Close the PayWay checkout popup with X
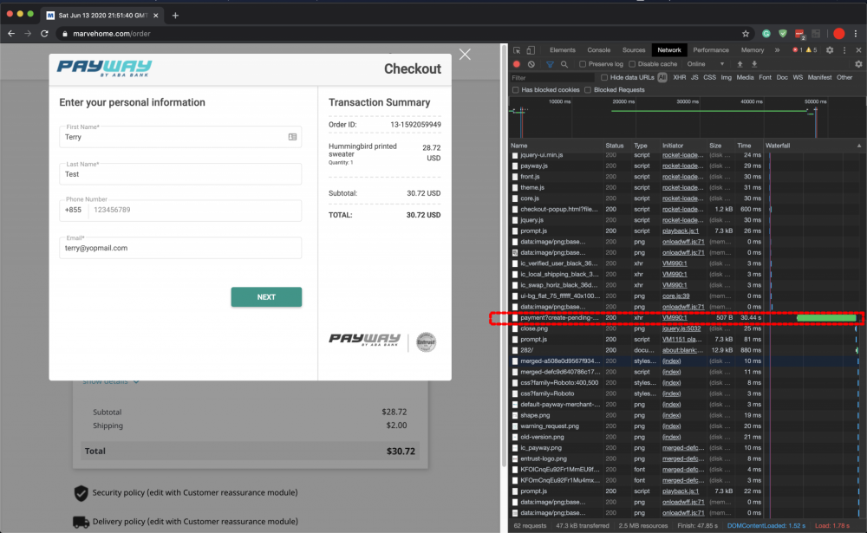Viewport: 867px width, 533px height. point(465,55)
